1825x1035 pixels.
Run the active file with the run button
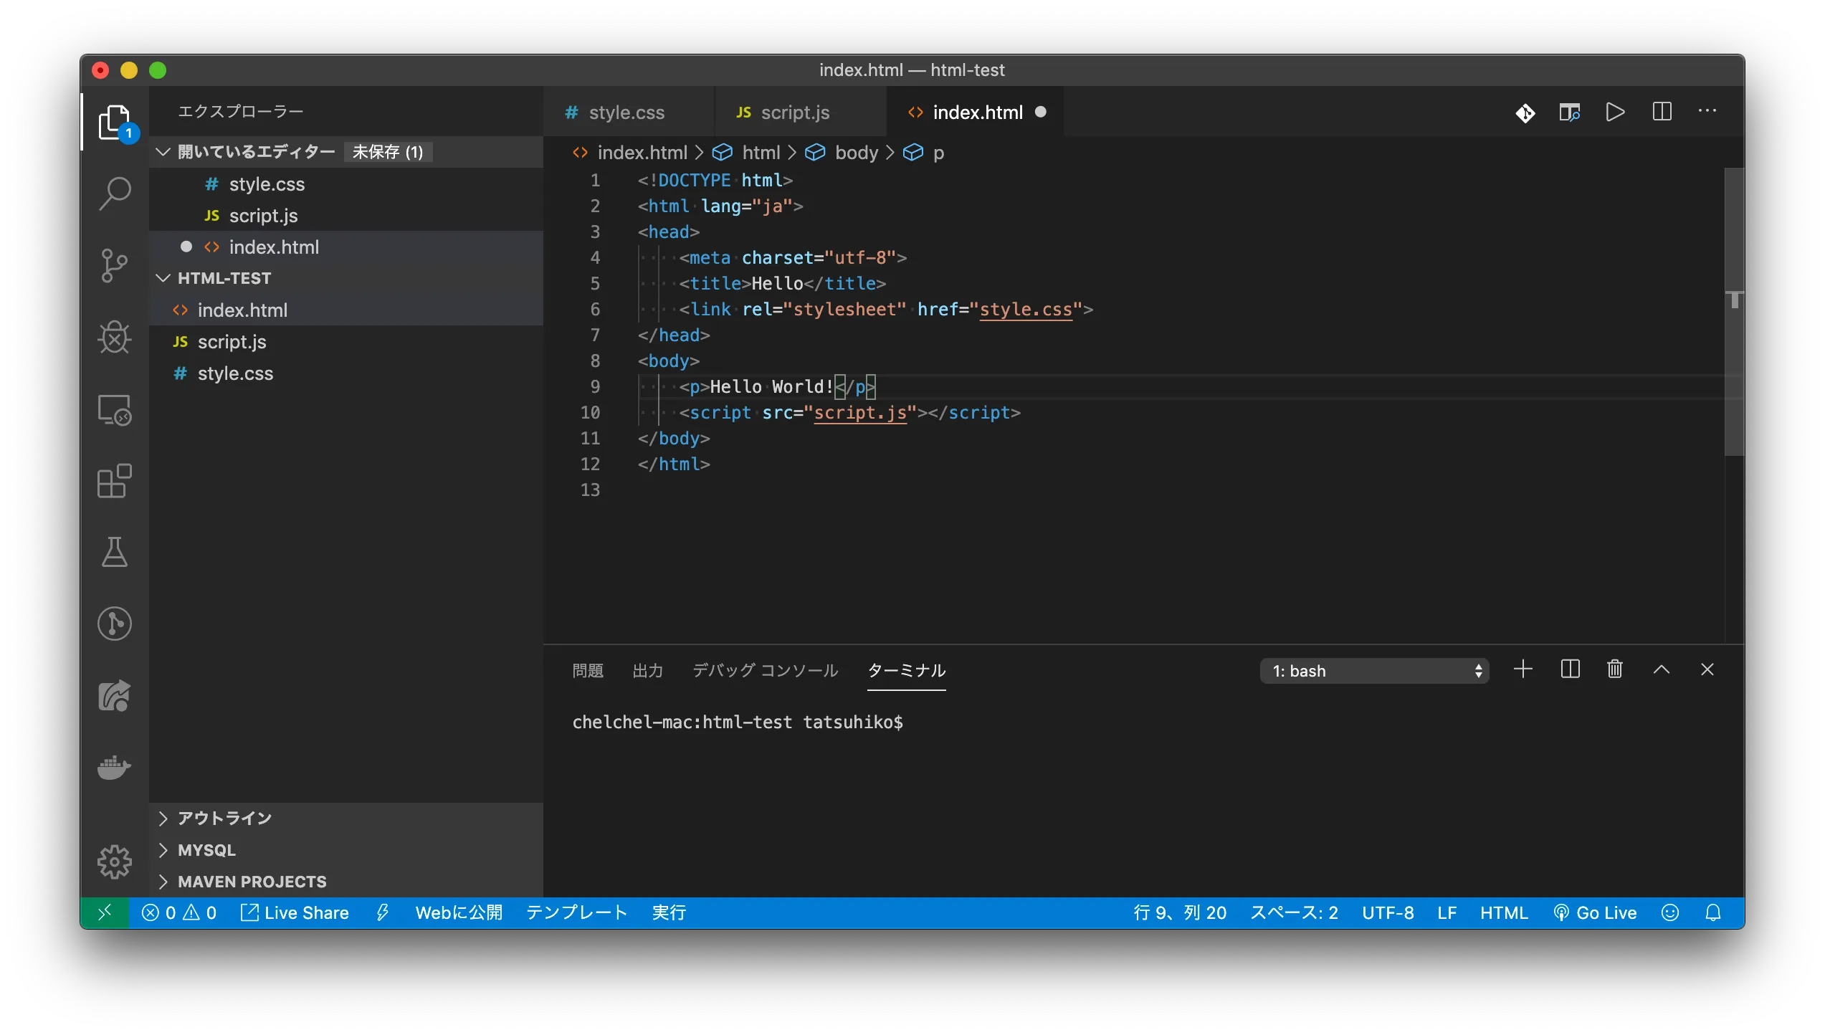click(1615, 112)
